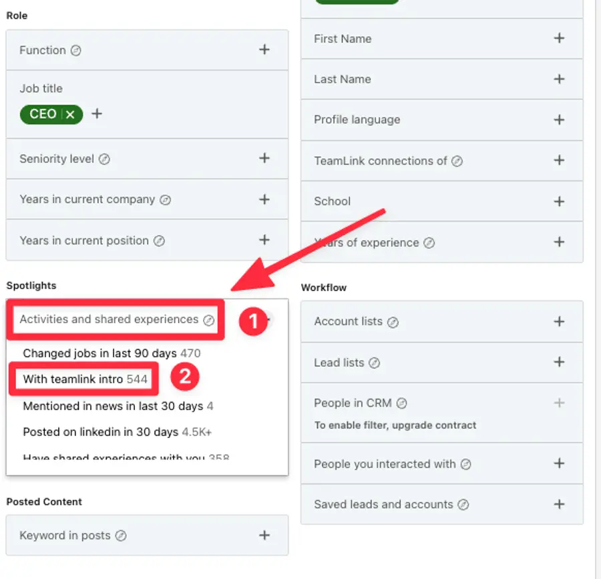Remove the CEO job title chip
This screenshot has height=579, width=601.
(x=70, y=114)
